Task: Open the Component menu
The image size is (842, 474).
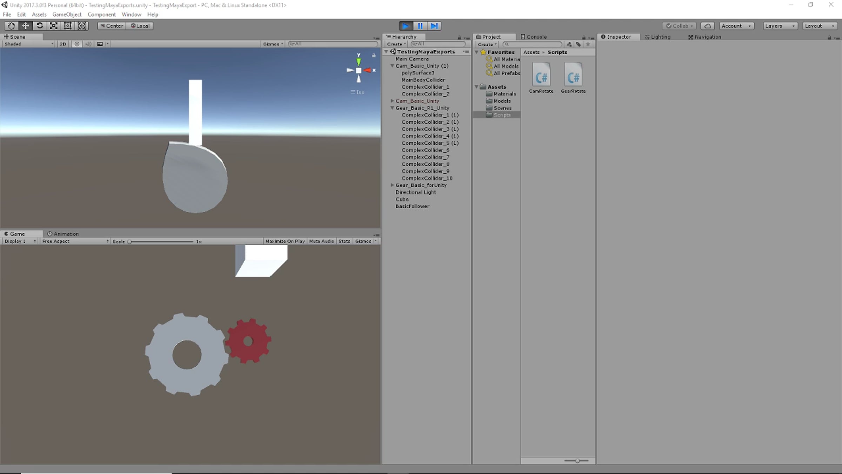Action: pos(101,14)
